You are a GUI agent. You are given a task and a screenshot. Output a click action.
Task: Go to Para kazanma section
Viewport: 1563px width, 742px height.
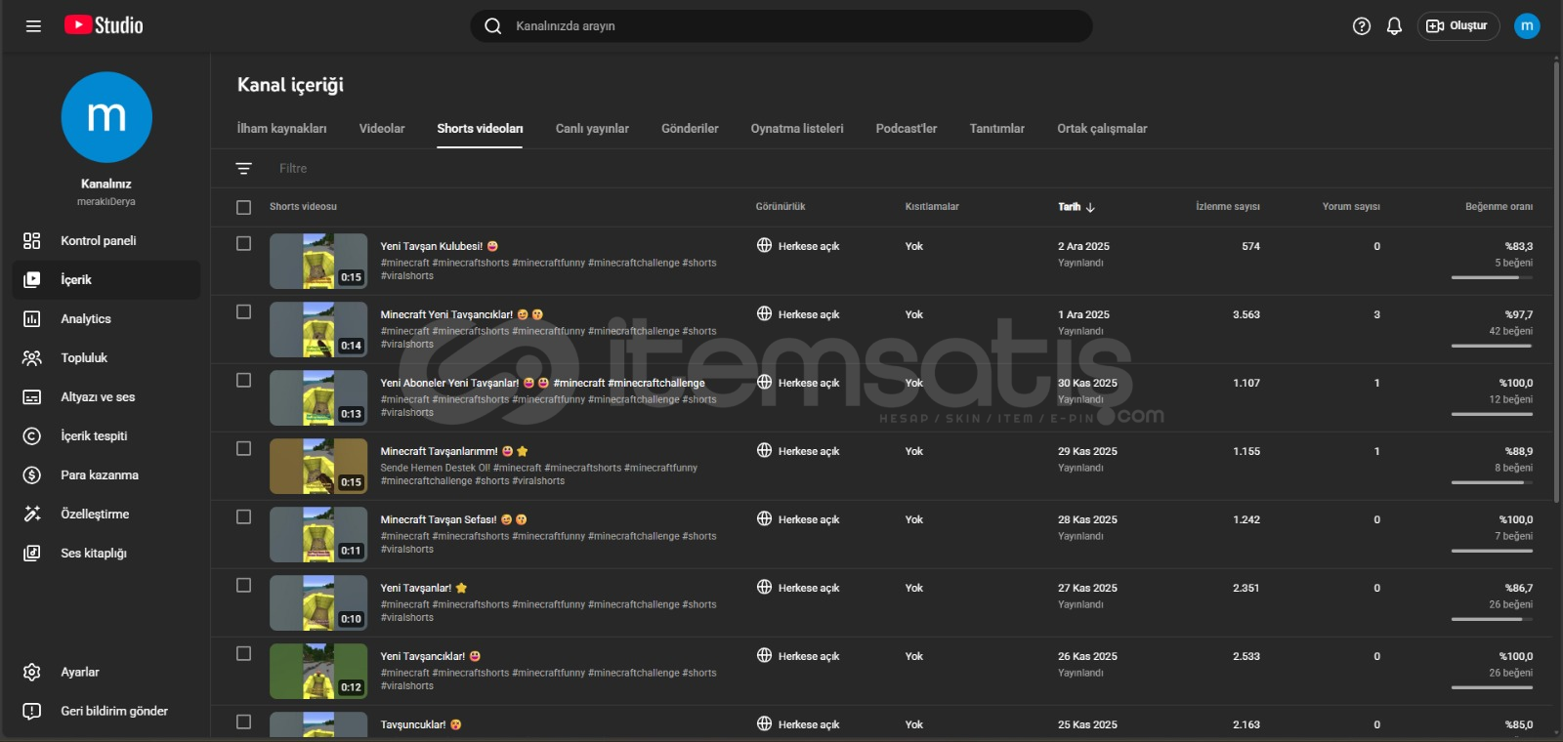(x=99, y=475)
